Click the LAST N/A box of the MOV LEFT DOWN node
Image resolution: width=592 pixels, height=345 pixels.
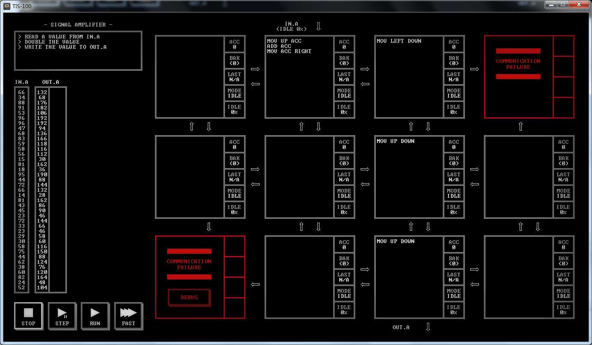click(x=454, y=77)
